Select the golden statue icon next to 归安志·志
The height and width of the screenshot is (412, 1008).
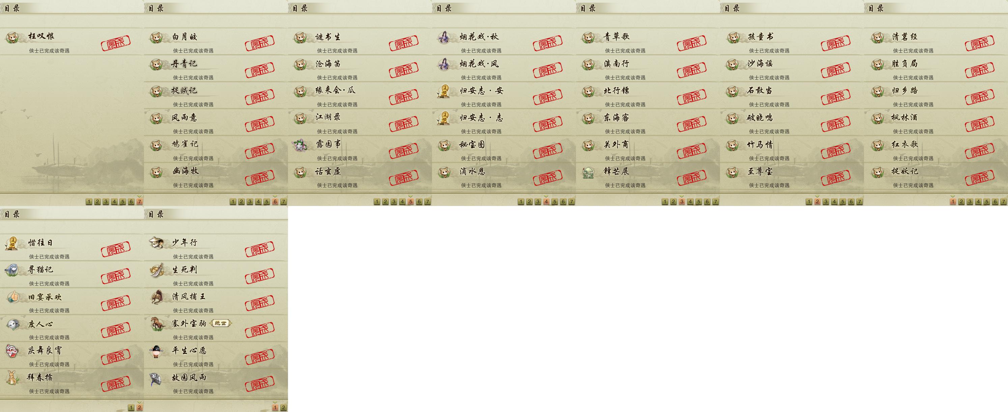pos(444,118)
